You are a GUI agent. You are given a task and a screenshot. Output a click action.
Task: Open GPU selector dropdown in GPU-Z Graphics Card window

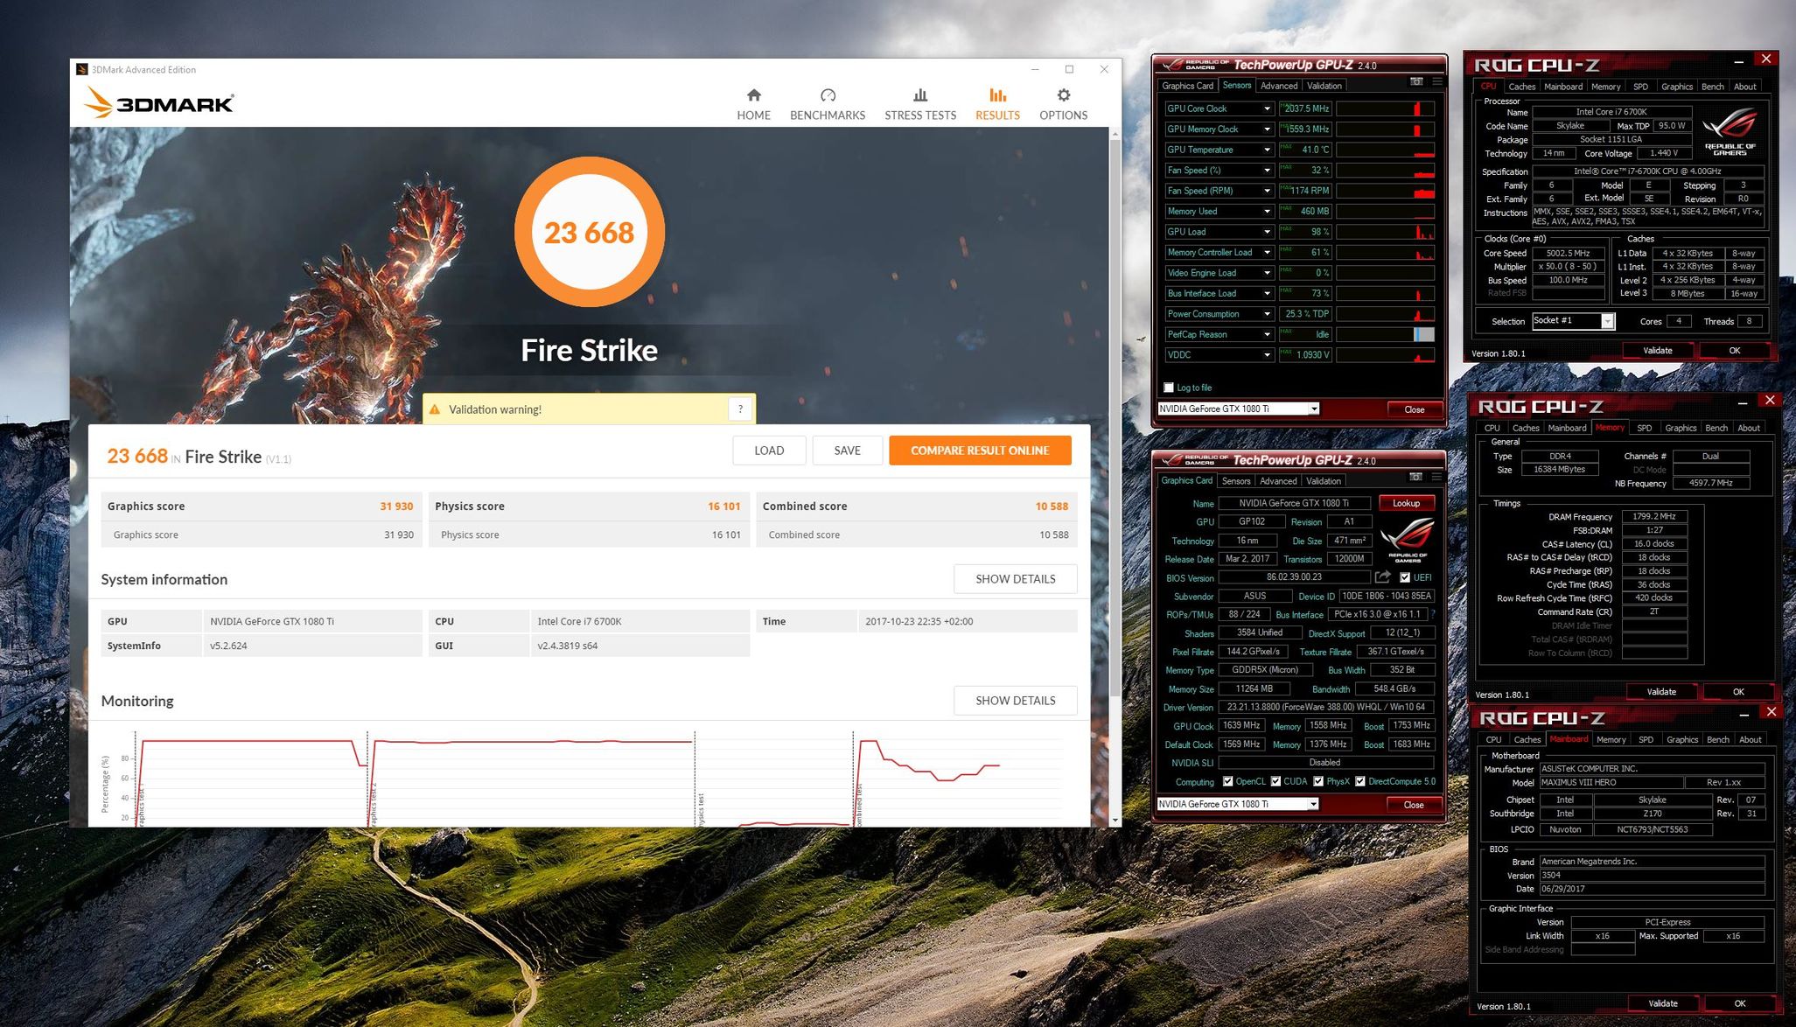pos(1313,804)
